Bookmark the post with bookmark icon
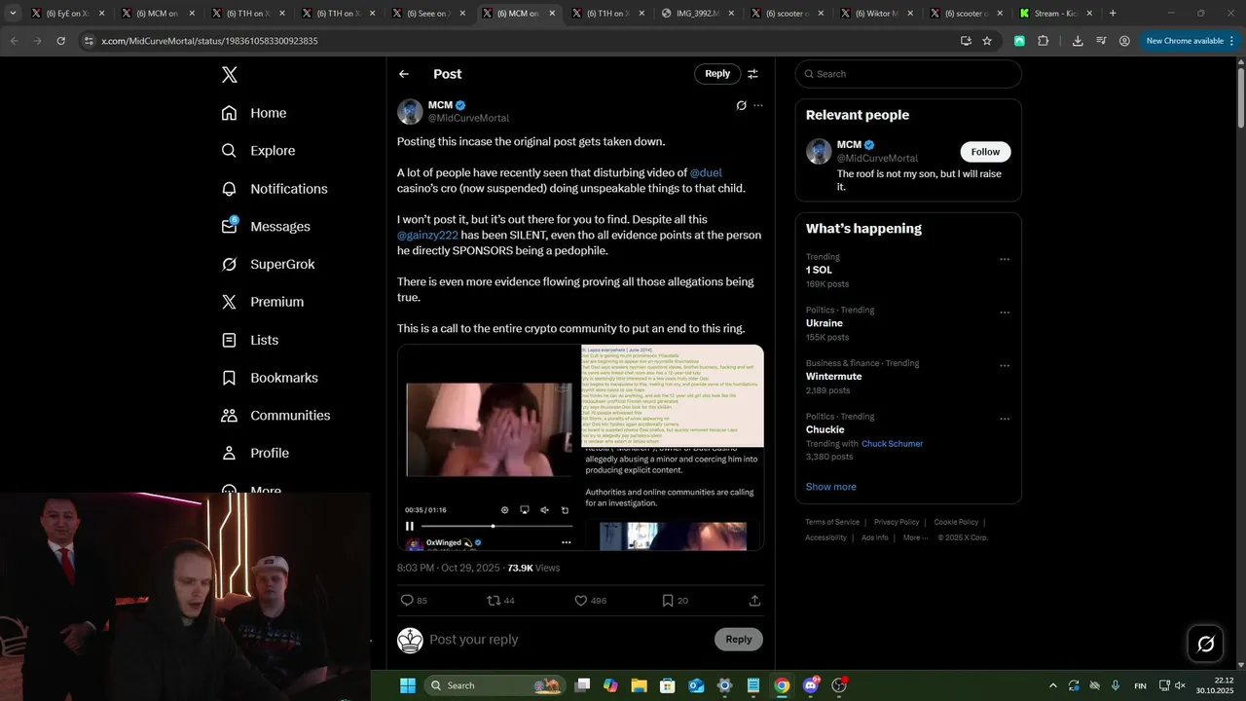 pos(668,601)
